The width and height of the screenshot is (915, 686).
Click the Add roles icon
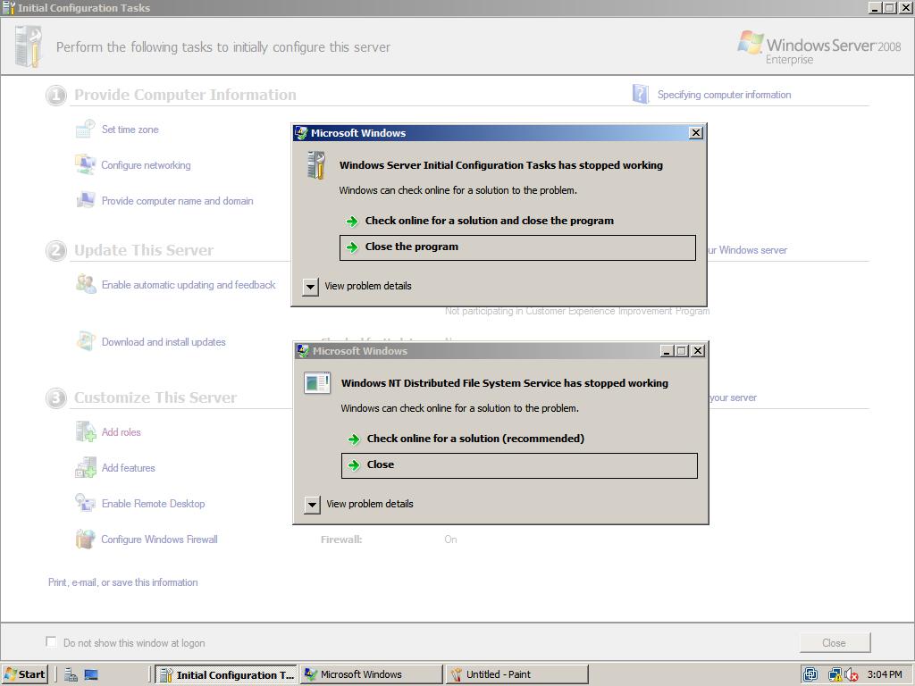[86, 431]
